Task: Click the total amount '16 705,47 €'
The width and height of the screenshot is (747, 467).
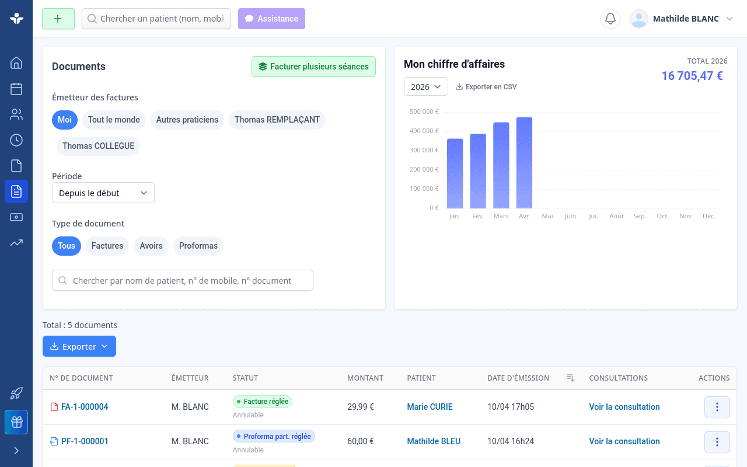Action: pos(692,76)
